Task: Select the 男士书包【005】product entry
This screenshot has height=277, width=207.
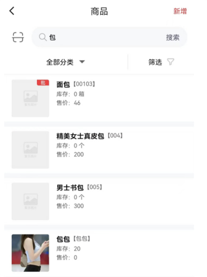Action: 99,201
